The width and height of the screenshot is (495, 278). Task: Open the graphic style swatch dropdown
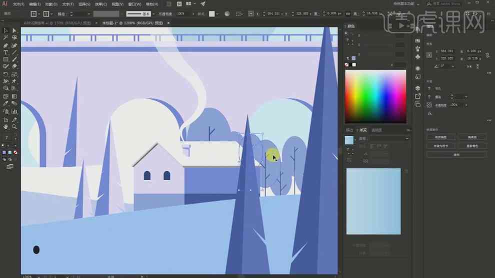click(x=217, y=14)
